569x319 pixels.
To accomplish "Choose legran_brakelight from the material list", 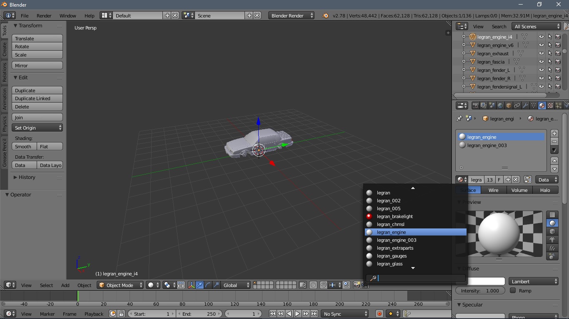I will tap(394, 216).
